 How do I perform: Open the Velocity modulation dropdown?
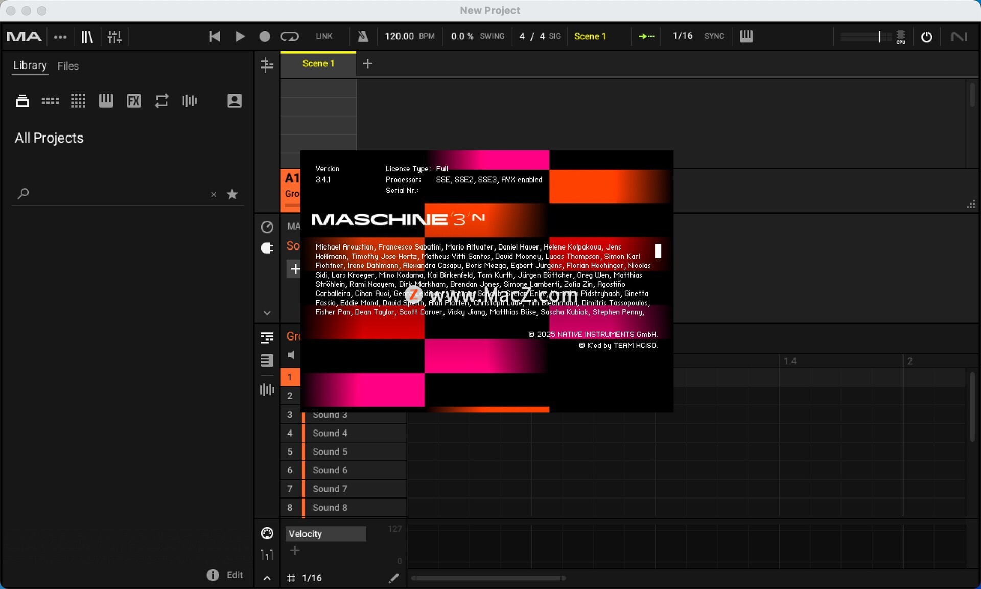point(325,534)
